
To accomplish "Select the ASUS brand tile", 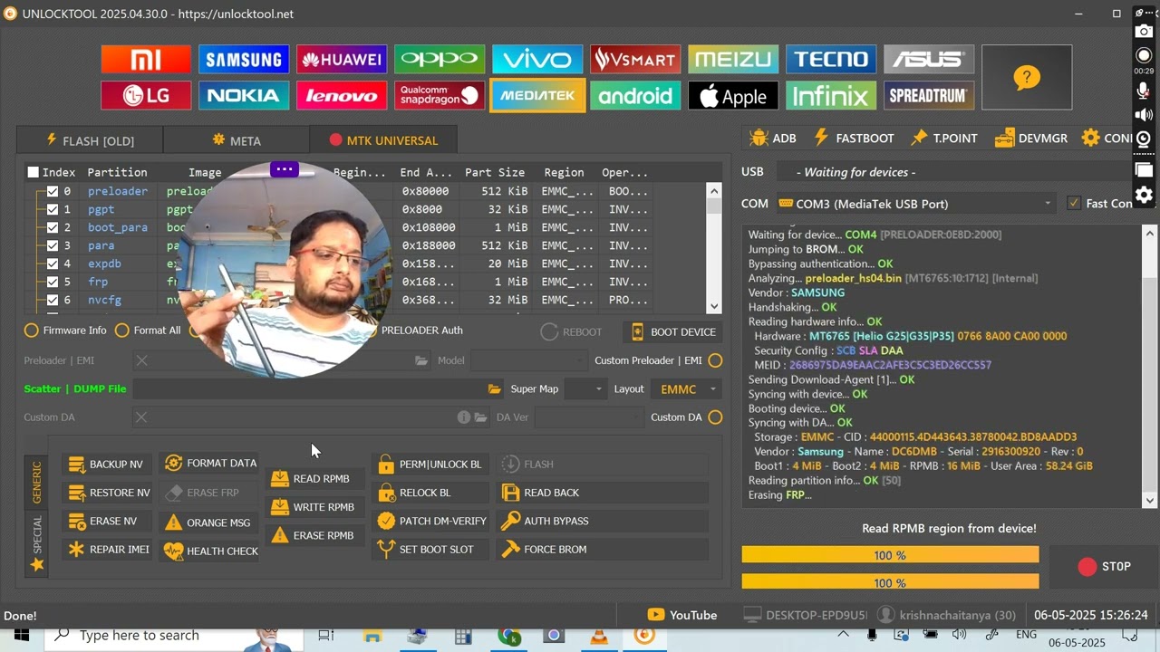I will pyautogui.click(x=929, y=60).
